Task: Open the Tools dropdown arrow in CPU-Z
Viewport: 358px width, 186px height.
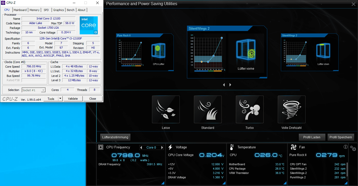Action: [60, 99]
